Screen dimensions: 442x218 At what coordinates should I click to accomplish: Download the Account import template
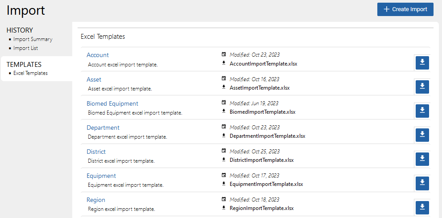[x=422, y=63]
